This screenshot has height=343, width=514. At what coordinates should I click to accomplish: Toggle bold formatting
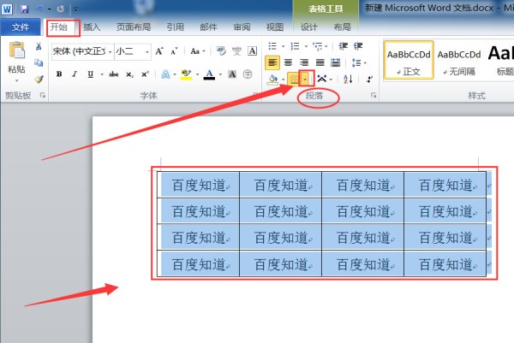pos(59,74)
